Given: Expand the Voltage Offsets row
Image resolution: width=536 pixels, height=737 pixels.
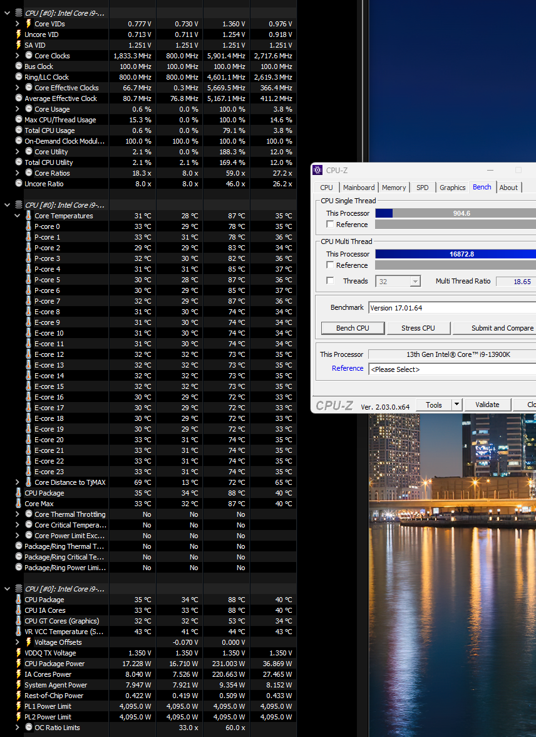Looking at the screenshot, I should click(x=18, y=642).
